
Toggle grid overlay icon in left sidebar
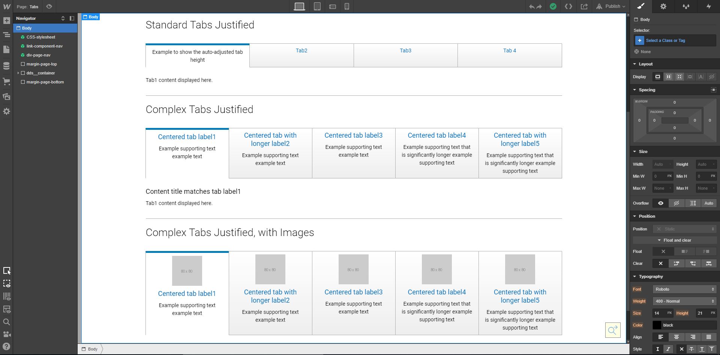tap(7, 296)
